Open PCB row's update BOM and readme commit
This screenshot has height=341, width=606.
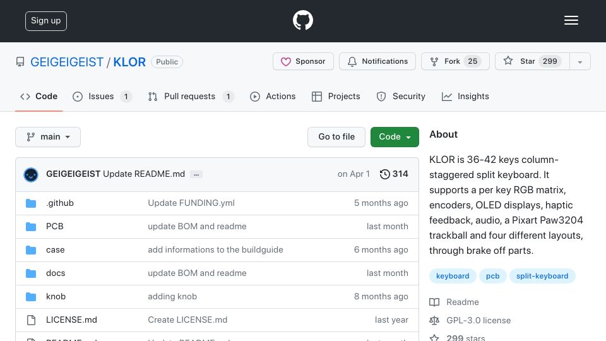coord(197,226)
